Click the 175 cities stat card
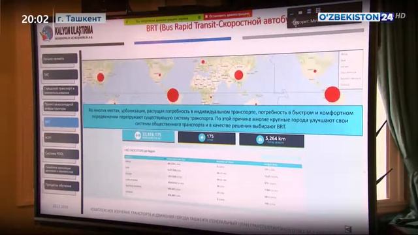 (206, 138)
